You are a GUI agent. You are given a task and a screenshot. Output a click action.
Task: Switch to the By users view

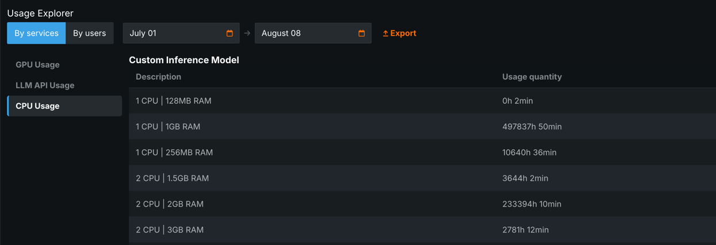point(90,33)
